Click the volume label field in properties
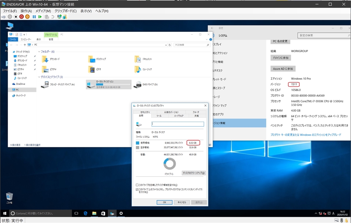 [178, 124]
